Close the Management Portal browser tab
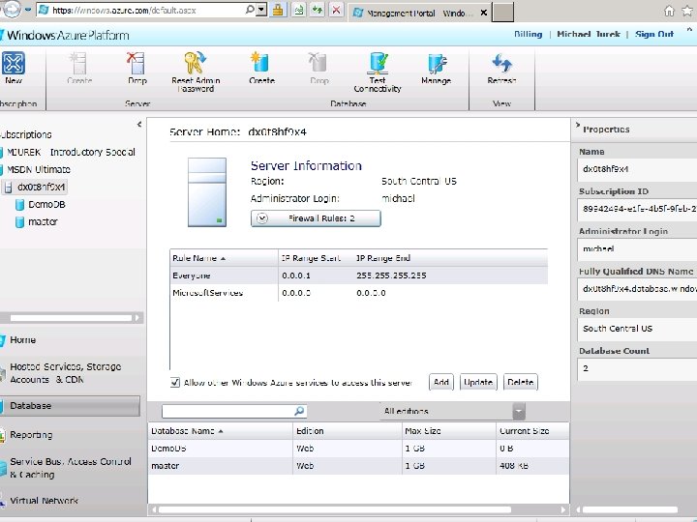This screenshot has height=522, width=697. click(x=484, y=13)
